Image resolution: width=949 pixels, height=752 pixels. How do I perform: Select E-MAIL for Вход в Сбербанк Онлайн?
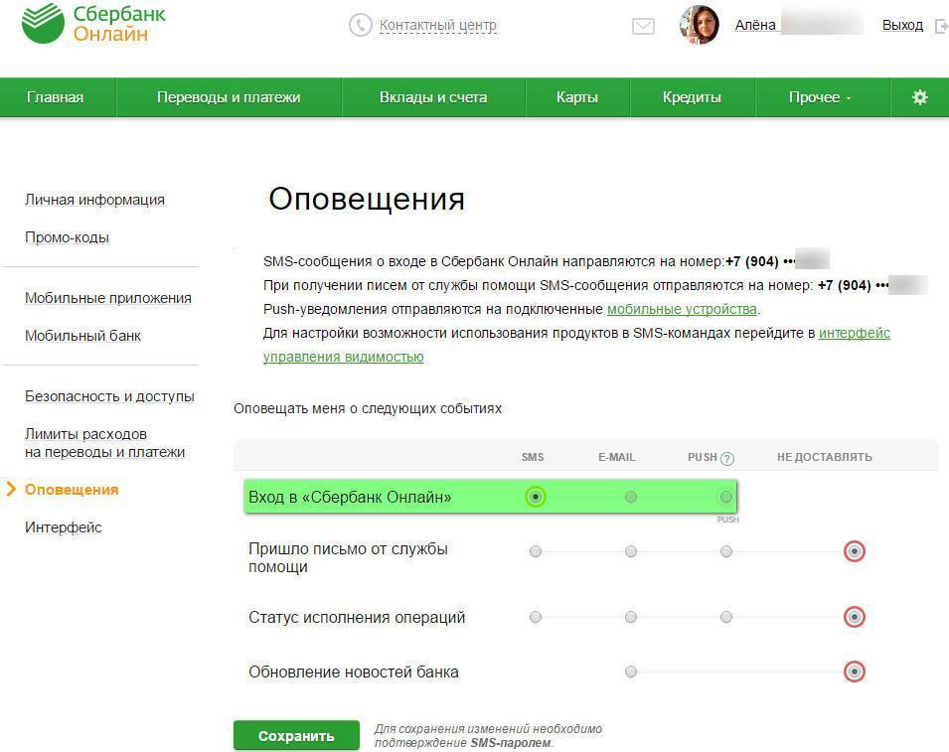tap(631, 497)
